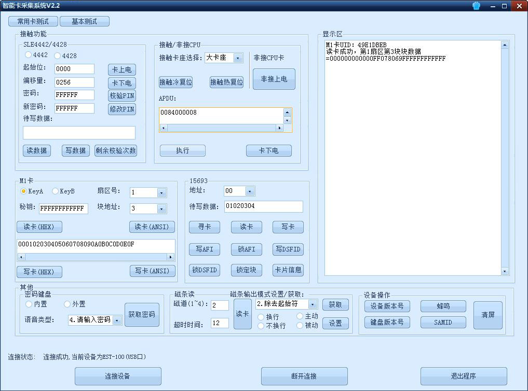Click the 超时时间 input field

(219, 323)
